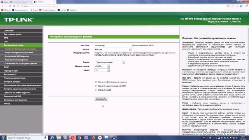This screenshot has height=140, width=249.
Task: Open Расширенные настройки submenu
Action: pos(21,60)
